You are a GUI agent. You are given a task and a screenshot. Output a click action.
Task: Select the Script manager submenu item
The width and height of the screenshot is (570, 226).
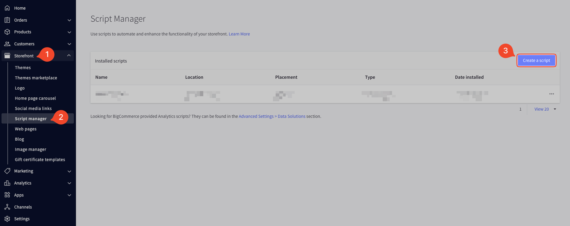(31, 119)
